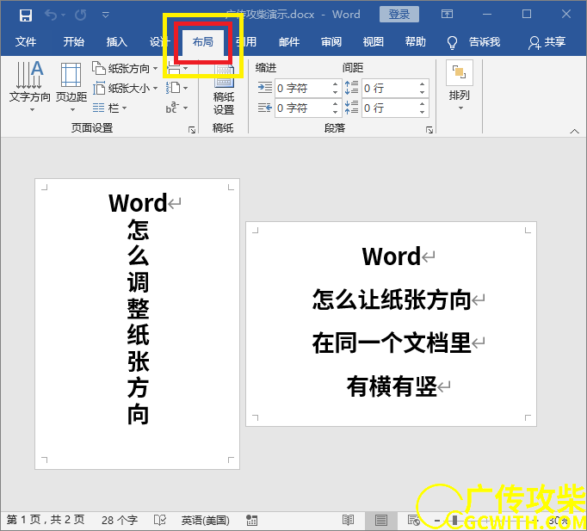Viewport: 587px width, 531px height.
Task: Click the page count 第1页，共2页
Action: (x=46, y=520)
